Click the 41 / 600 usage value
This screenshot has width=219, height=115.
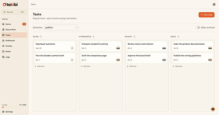pyautogui.click(x=23, y=105)
